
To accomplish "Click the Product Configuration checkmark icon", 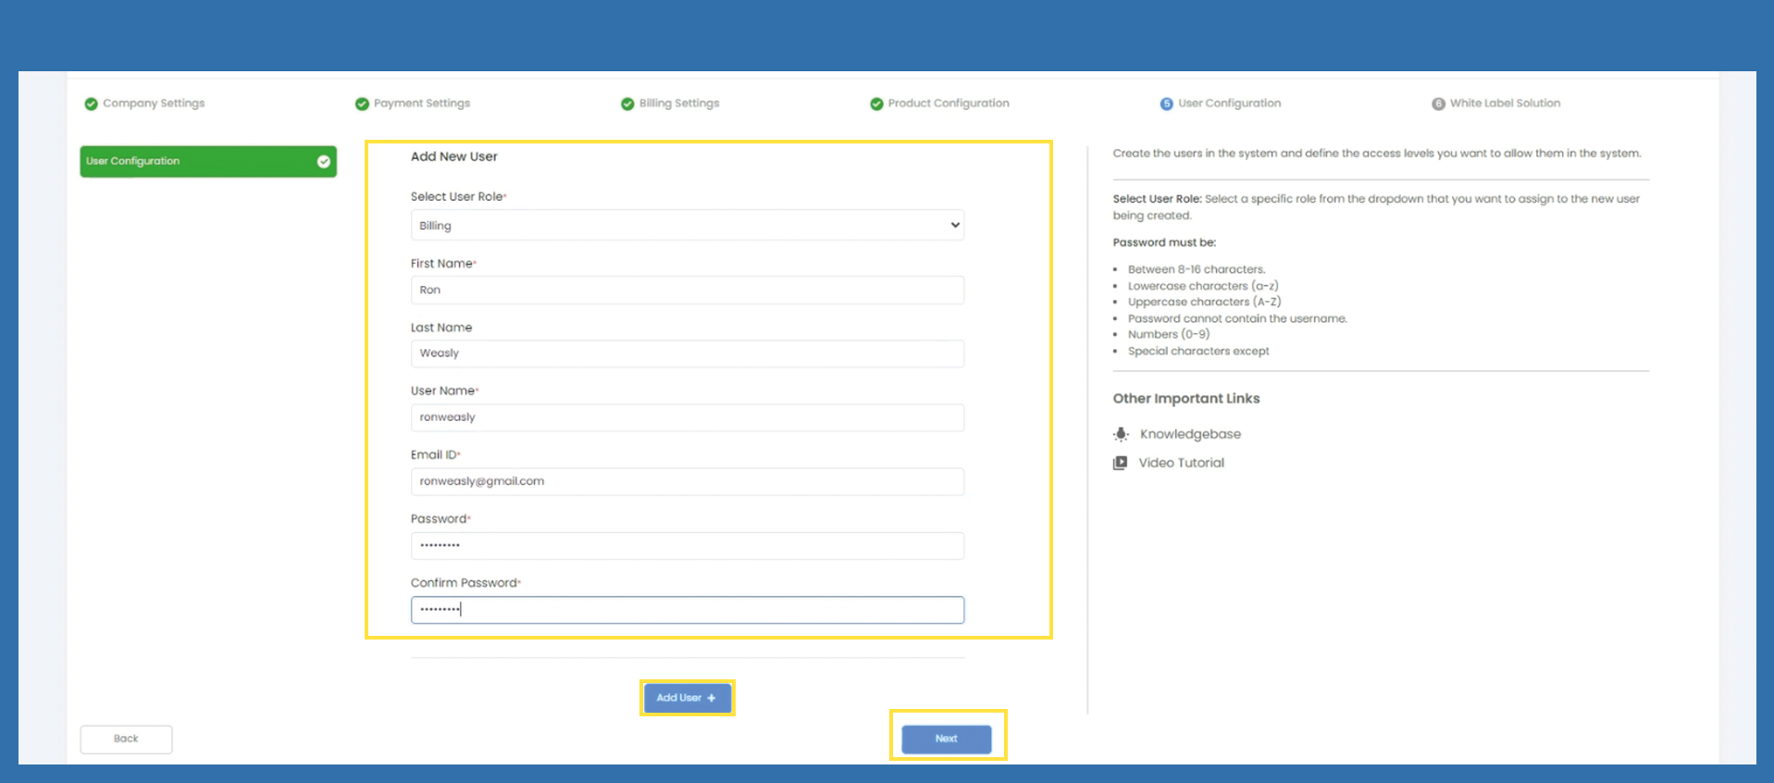I will point(876,104).
